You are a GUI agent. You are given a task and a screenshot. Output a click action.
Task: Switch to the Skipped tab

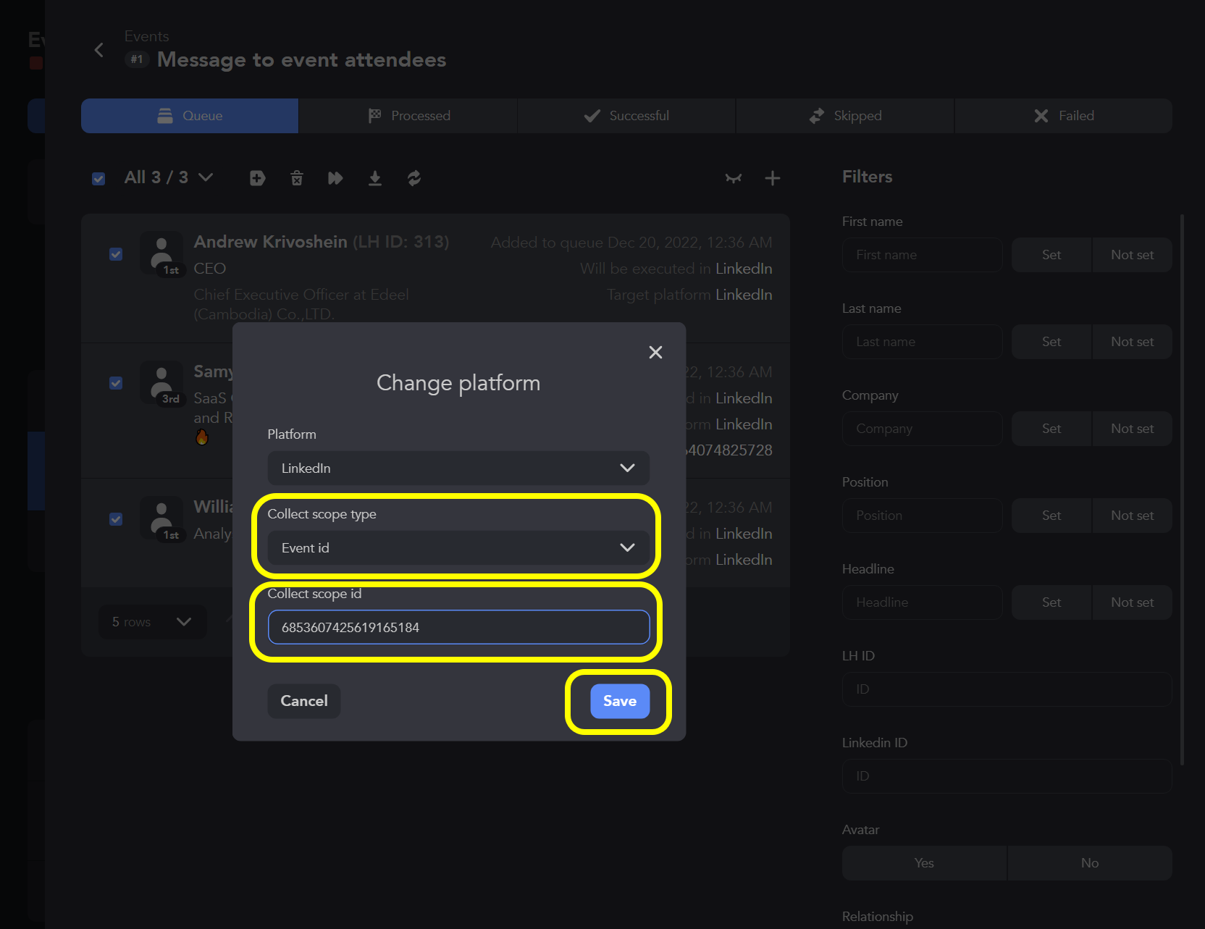[845, 116]
